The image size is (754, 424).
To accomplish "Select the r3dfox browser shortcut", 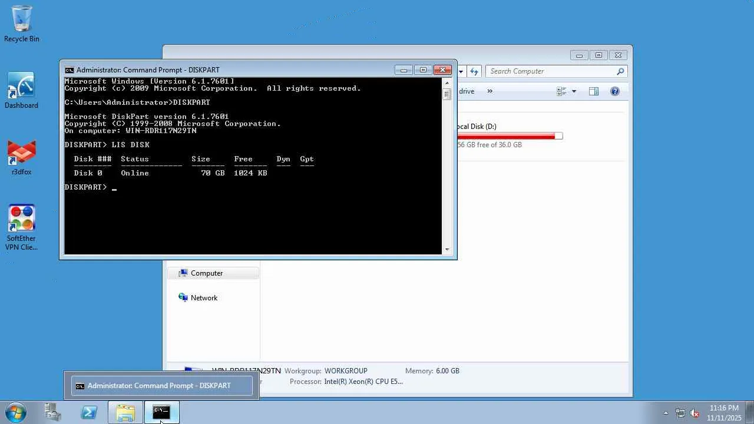I will coord(22,158).
